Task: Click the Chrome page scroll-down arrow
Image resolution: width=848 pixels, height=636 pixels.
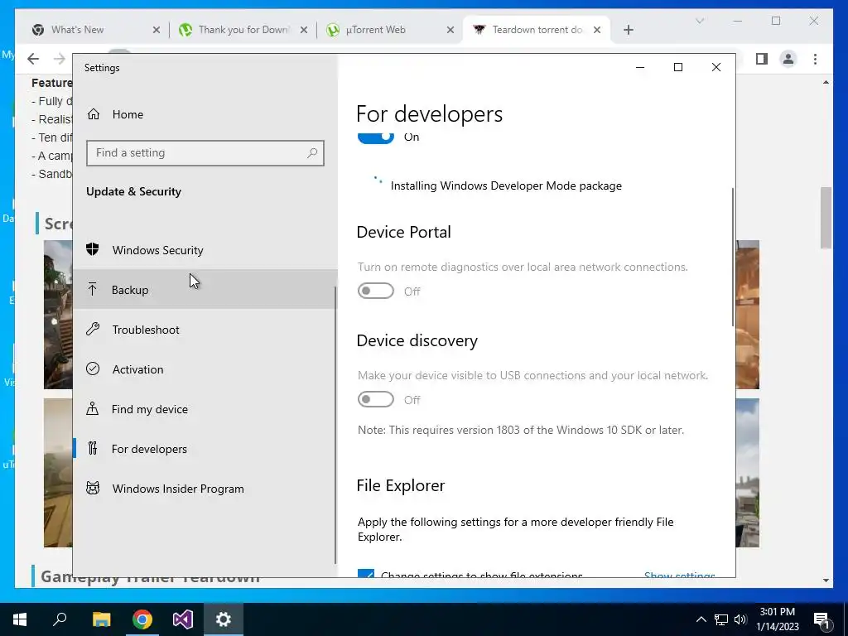Action: (x=826, y=581)
